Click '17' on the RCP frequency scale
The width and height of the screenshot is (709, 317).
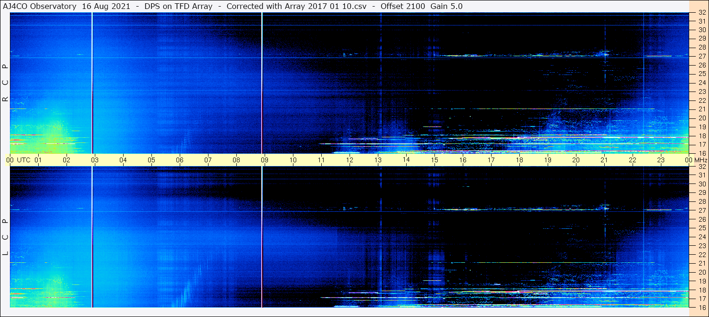click(701, 144)
